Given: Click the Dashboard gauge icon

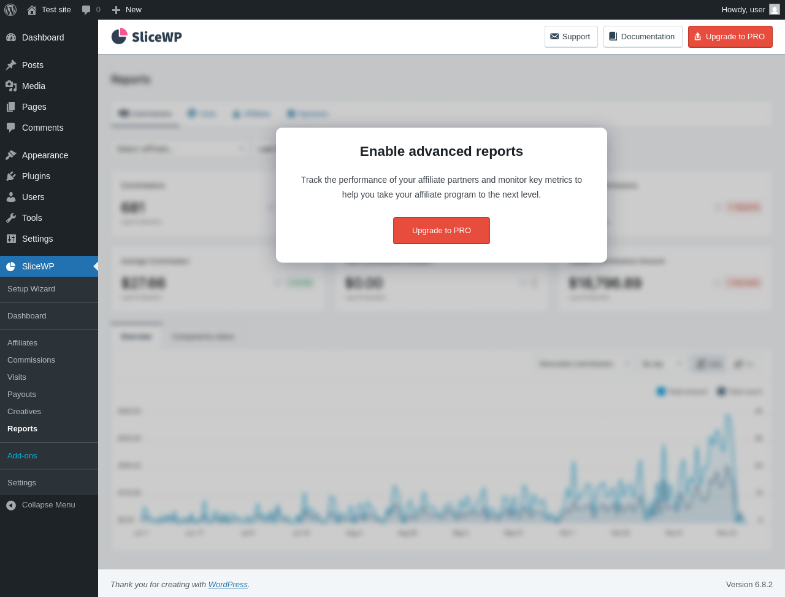Looking at the screenshot, I should click(11, 37).
